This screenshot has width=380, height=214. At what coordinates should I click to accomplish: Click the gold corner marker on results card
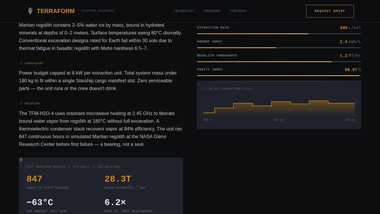point(21,160)
